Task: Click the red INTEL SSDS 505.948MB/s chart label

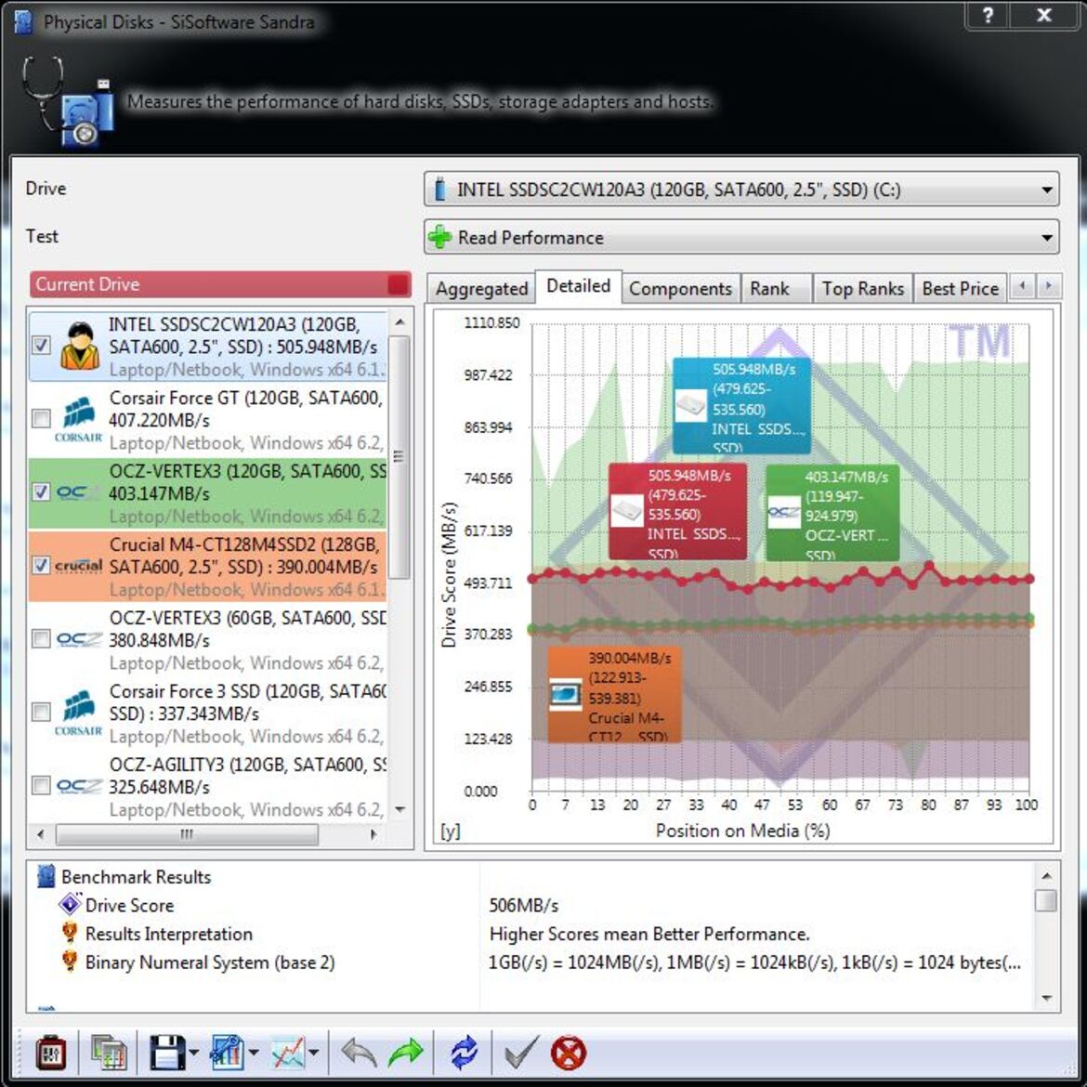Action: point(677,512)
